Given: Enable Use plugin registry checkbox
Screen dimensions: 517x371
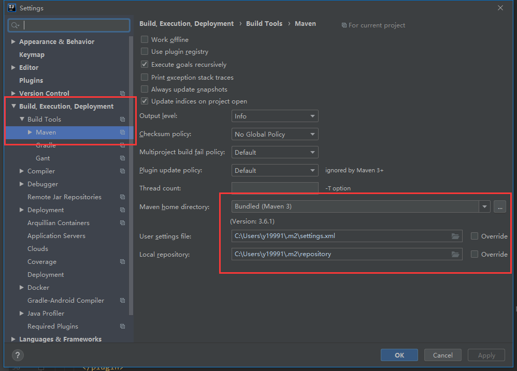Looking at the screenshot, I should pos(145,51).
